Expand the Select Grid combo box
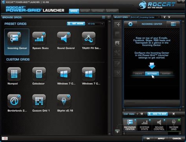Image resolution: width=186 pixels, height=142 pixels. (x=145, y=17)
